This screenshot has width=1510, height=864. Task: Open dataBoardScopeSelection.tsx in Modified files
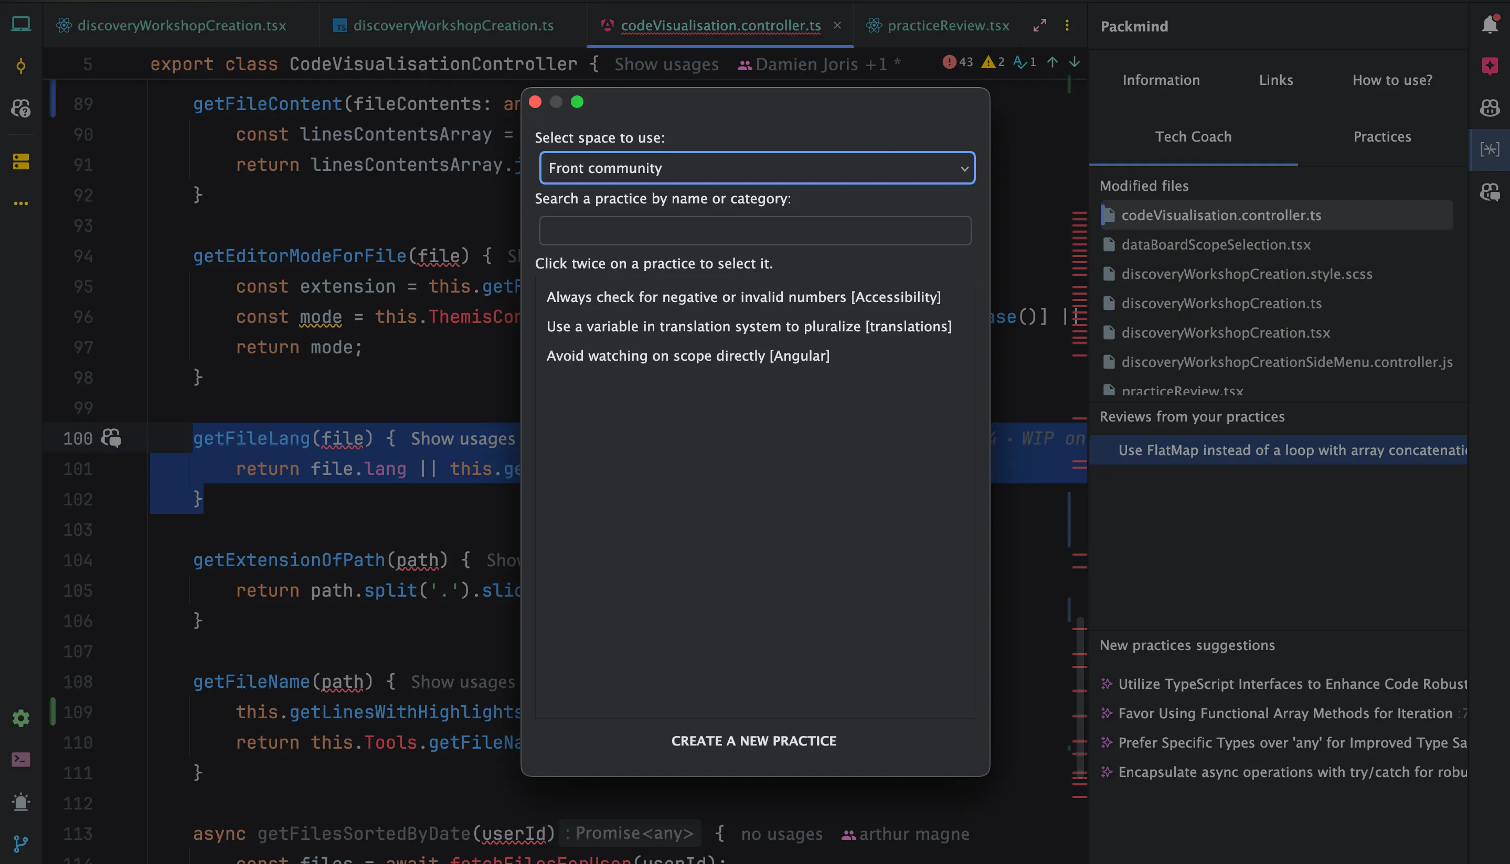coord(1276,244)
